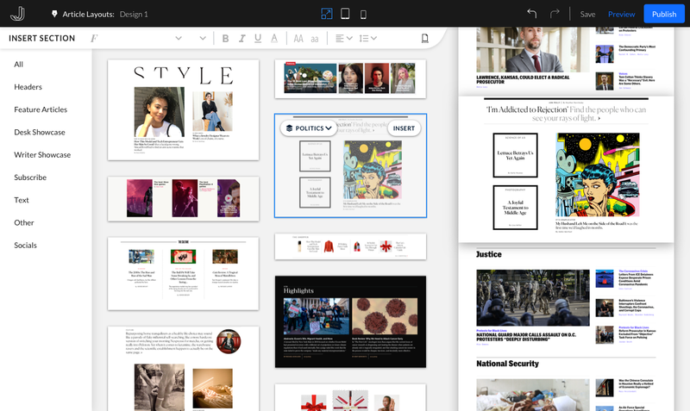Viewport: 690px width, 411px height.
Task: Open the line spacing dropdown
Action: [x=368, y=38]
